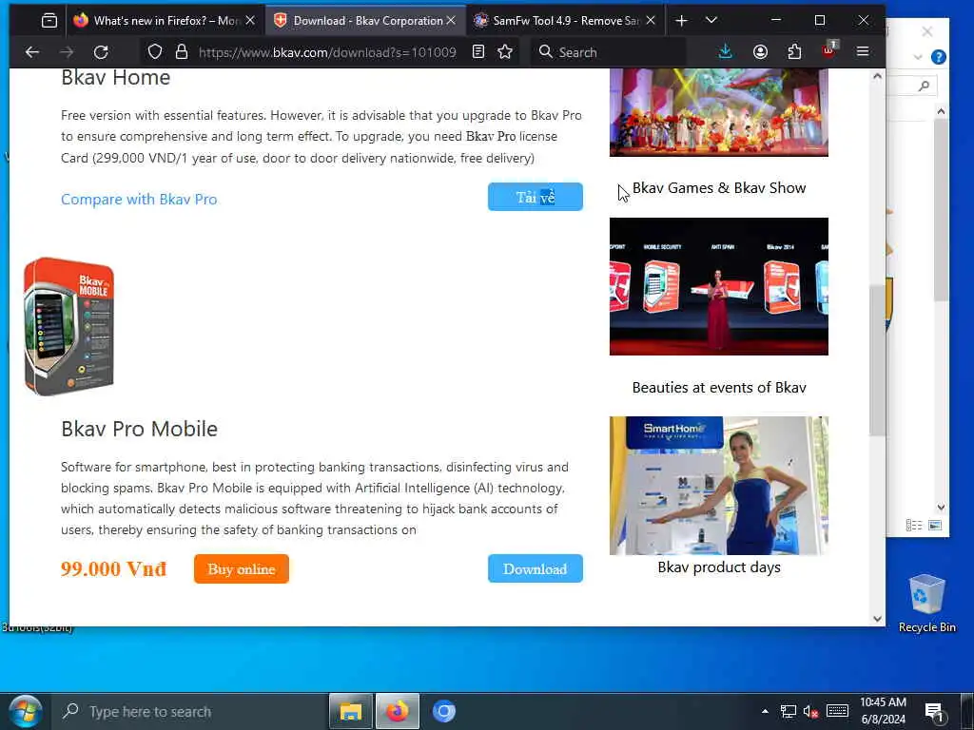Open Beauties at events thumbnail image
Image resolution: width=974 pixels, height=730 pixels.
click(x=719, y=287)
